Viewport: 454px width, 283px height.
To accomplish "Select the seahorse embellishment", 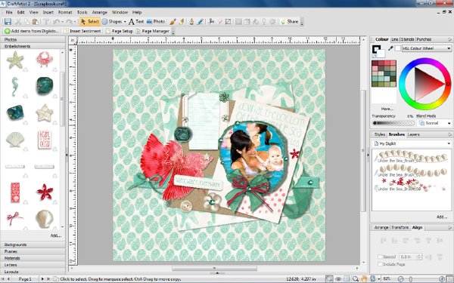I will pyautogui.click(x=14, y=87).
